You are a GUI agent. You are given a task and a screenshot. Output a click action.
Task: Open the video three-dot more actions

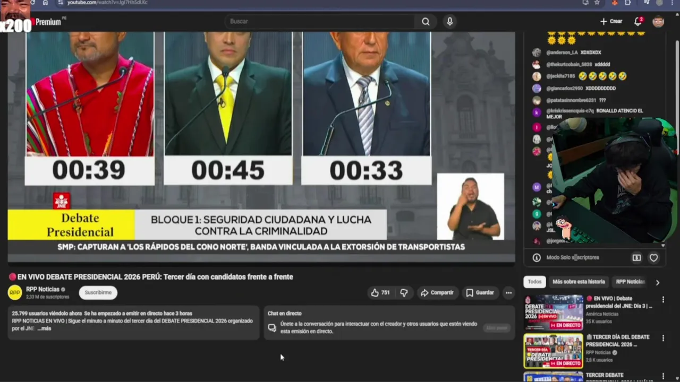pyautogui.click(x=508, y=292)
